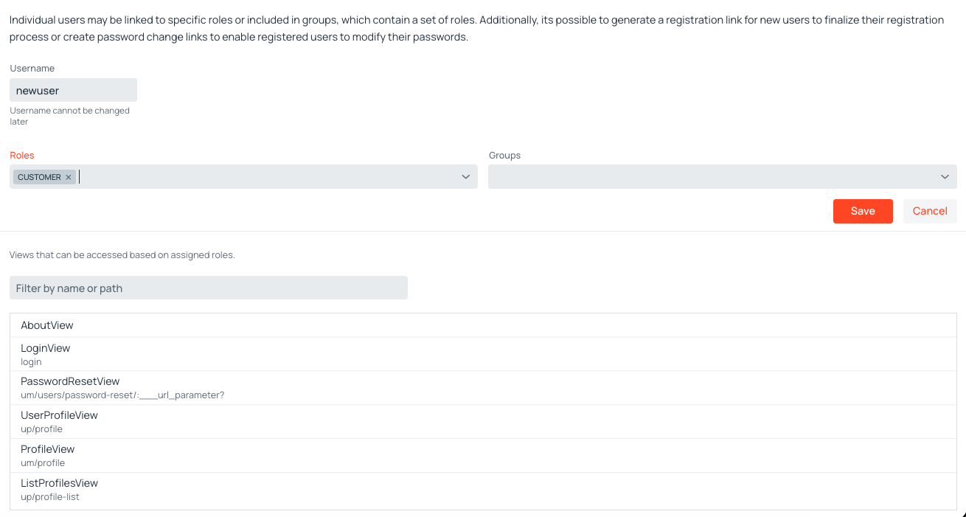
Task: Click the um/profile path text
Action: 43,463
